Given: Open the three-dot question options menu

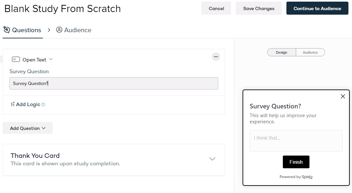Looking at the screenshot, I should pyautogui.click(x=216, y=57).
